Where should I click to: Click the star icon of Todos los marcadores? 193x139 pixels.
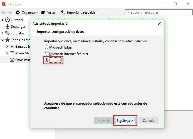8,40
